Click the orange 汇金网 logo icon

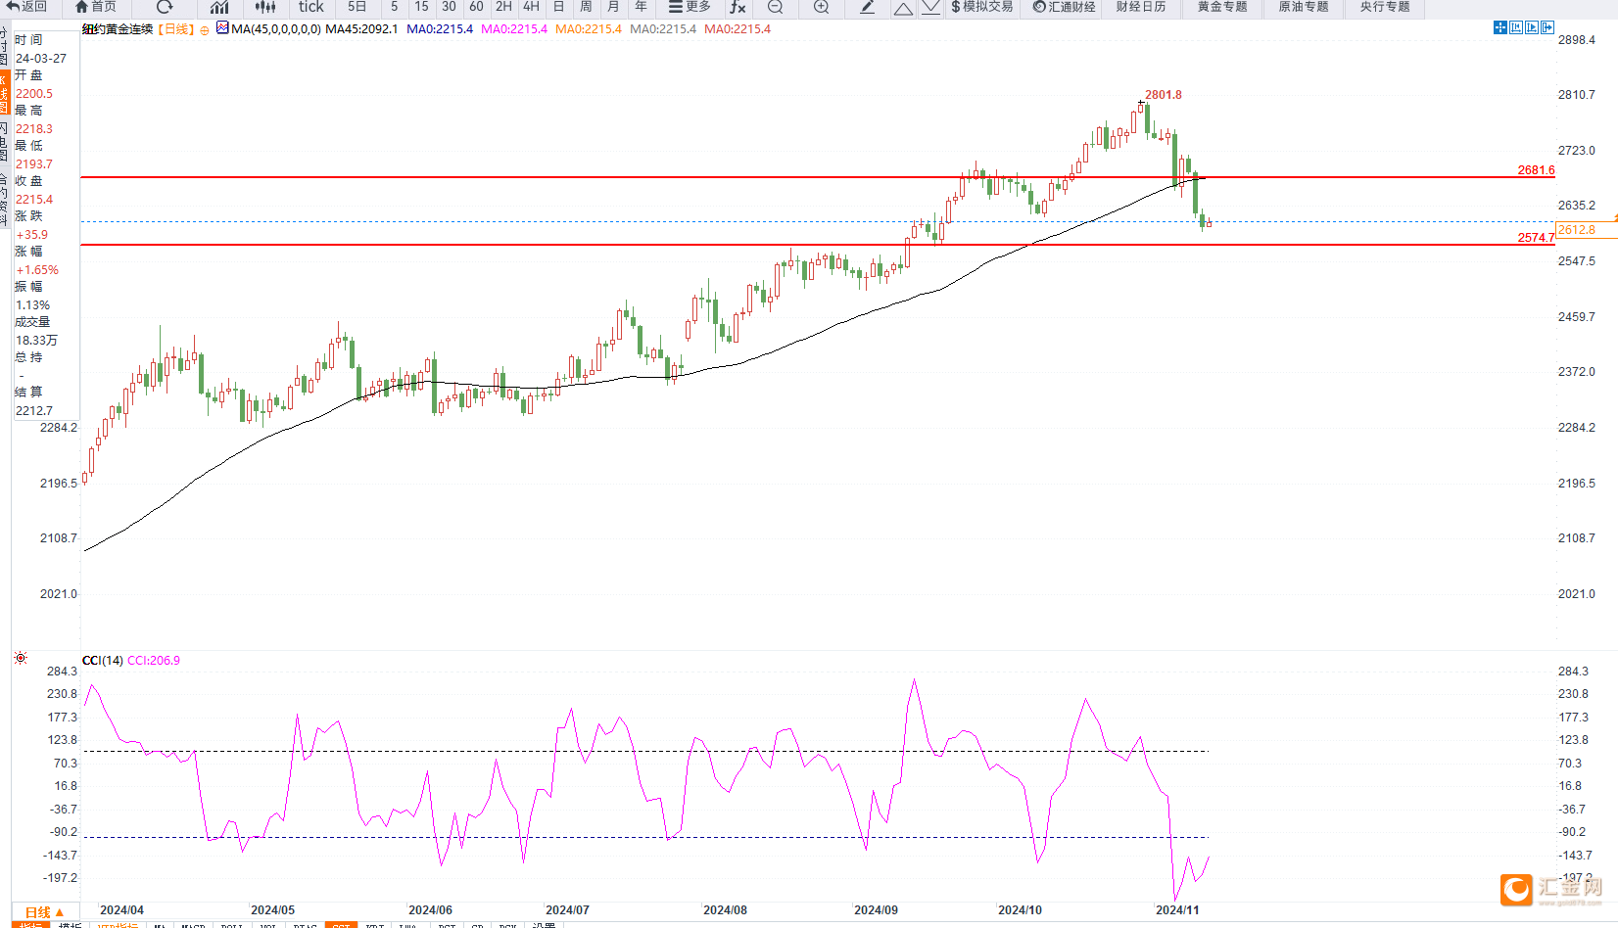[1516, 889]
